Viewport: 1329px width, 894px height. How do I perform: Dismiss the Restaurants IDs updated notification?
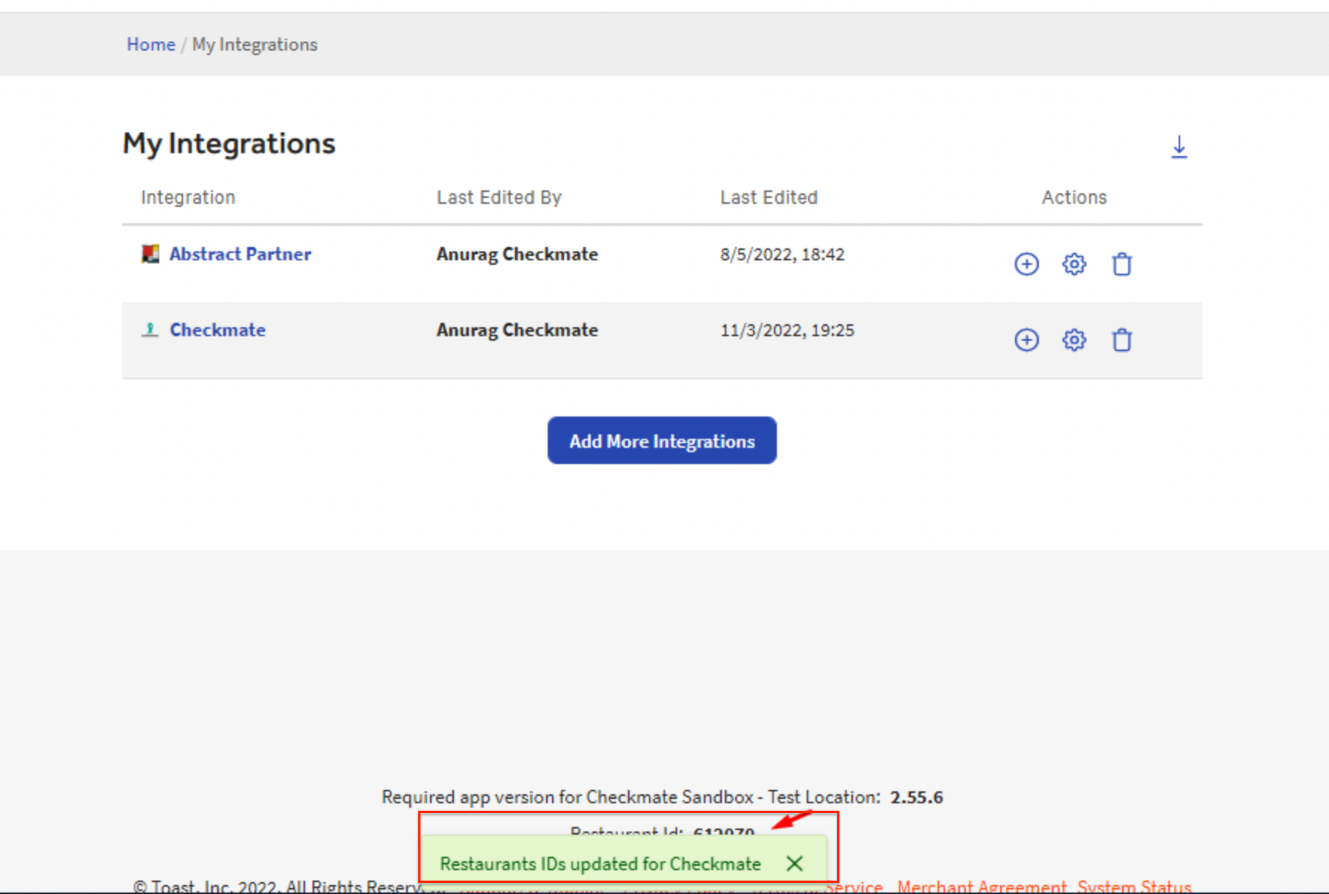(795, 864)
